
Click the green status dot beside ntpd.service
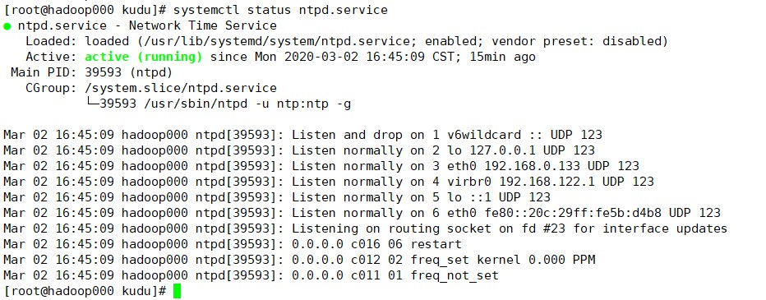[7, 26]
